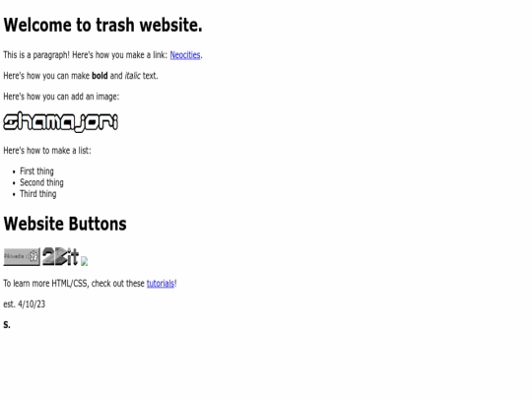Click 'Here's how you can add an image:' text
532x399 pixels.
pos(61,97)
